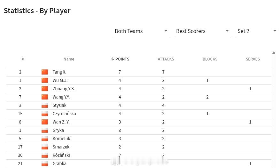280x168 pixels.
Task: Click the Poland flag beside Grabka
Action: [x=45, y=164]
